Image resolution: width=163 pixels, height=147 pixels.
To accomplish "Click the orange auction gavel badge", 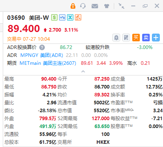I will [x=78, y=17].
